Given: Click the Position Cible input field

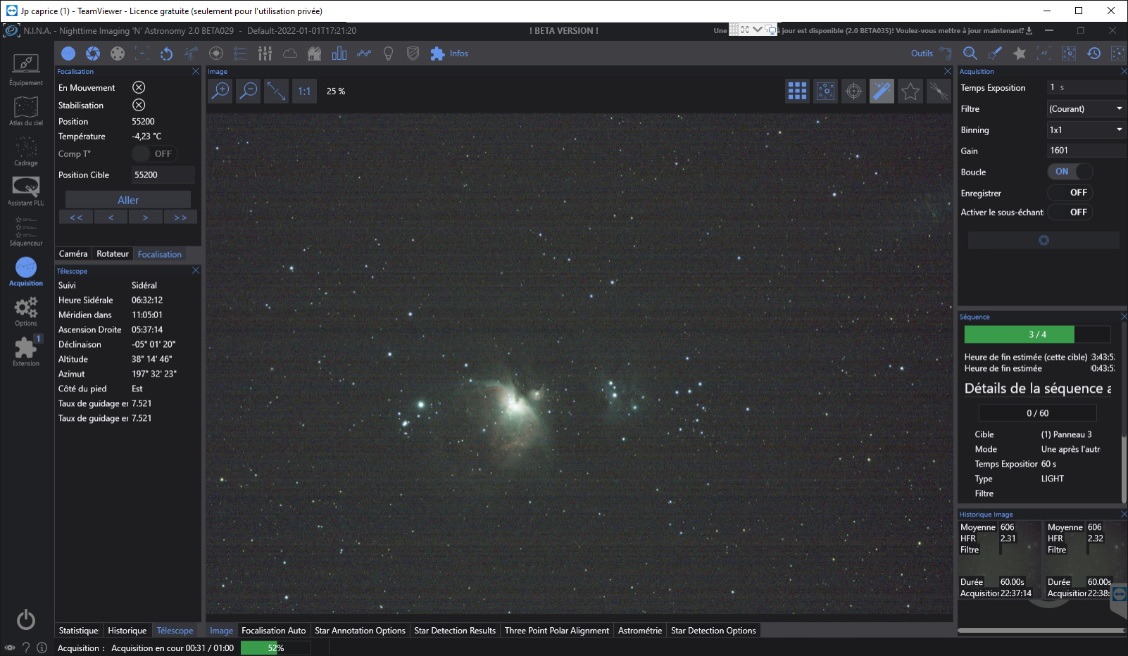Looking at the screenshot, I should [x=163, y=175].
